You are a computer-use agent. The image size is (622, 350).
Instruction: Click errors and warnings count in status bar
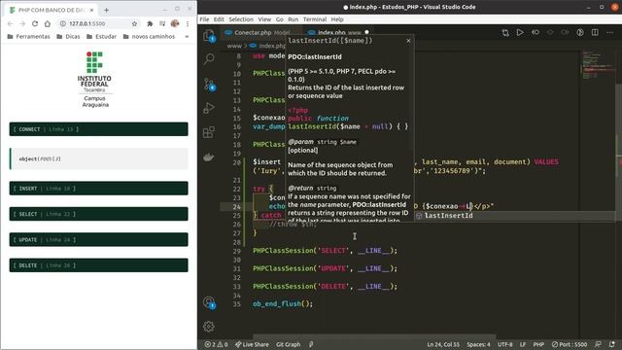tap(216, 344)
